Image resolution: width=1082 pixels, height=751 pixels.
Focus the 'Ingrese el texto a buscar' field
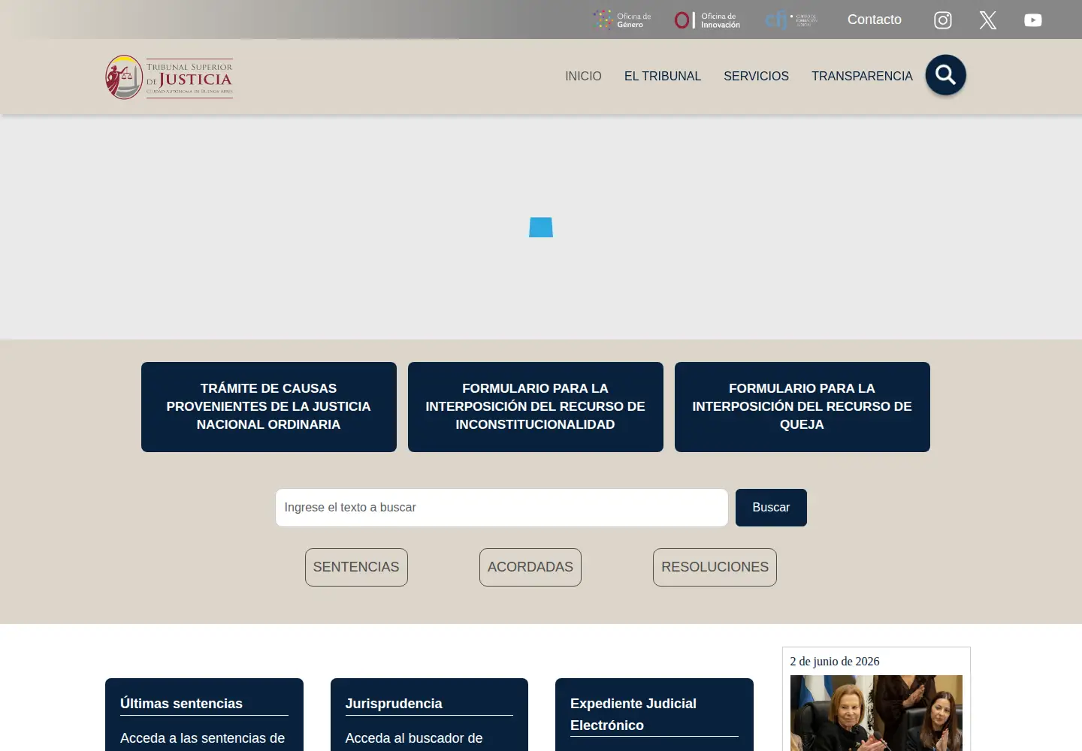click(502, 508)
